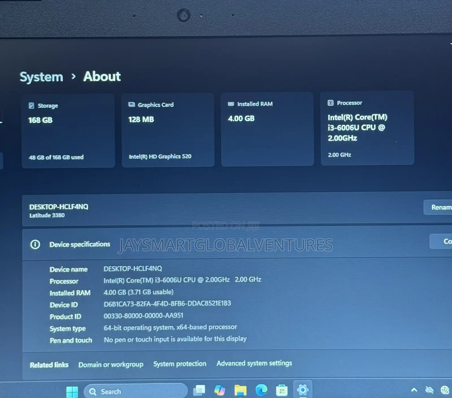Click the Installed RAM chip icon
Image resolution: width=452 pixels, height=398 pixels.
coord(231,104)
